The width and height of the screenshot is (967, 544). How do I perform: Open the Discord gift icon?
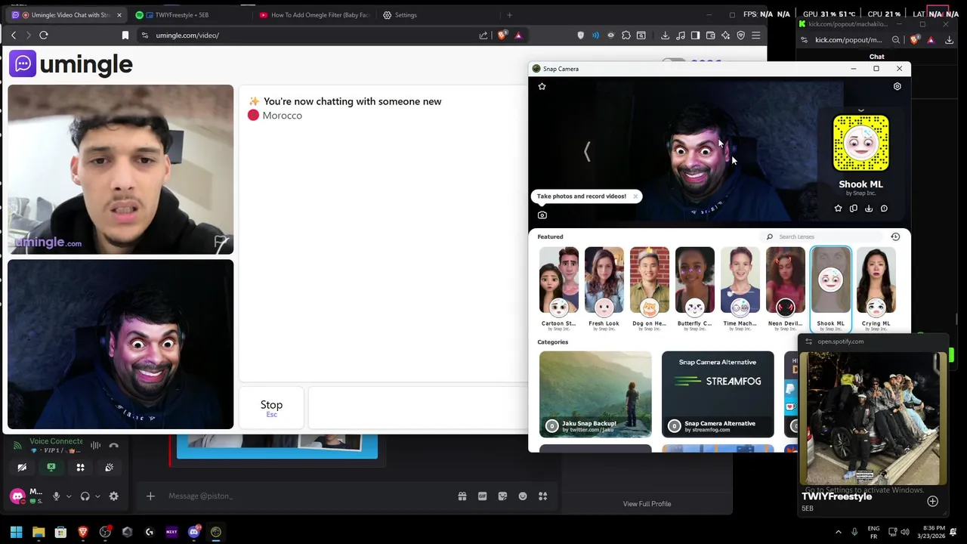[462, 496]
